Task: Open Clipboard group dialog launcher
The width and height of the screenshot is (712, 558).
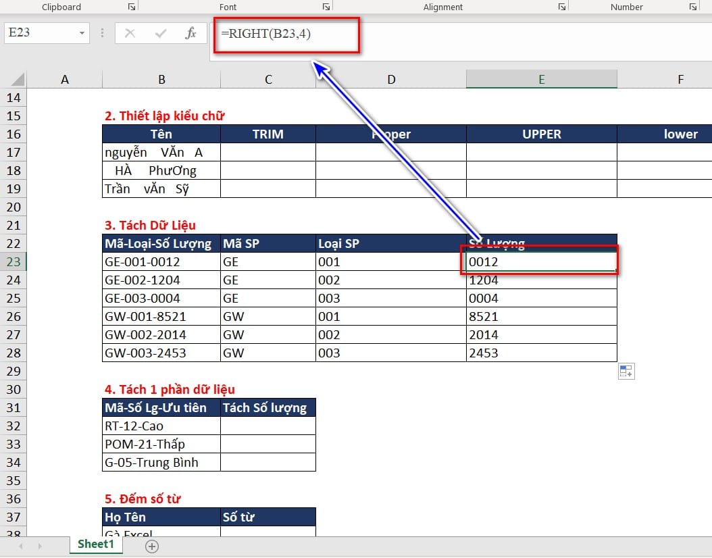Action: [x=132, y=7]
